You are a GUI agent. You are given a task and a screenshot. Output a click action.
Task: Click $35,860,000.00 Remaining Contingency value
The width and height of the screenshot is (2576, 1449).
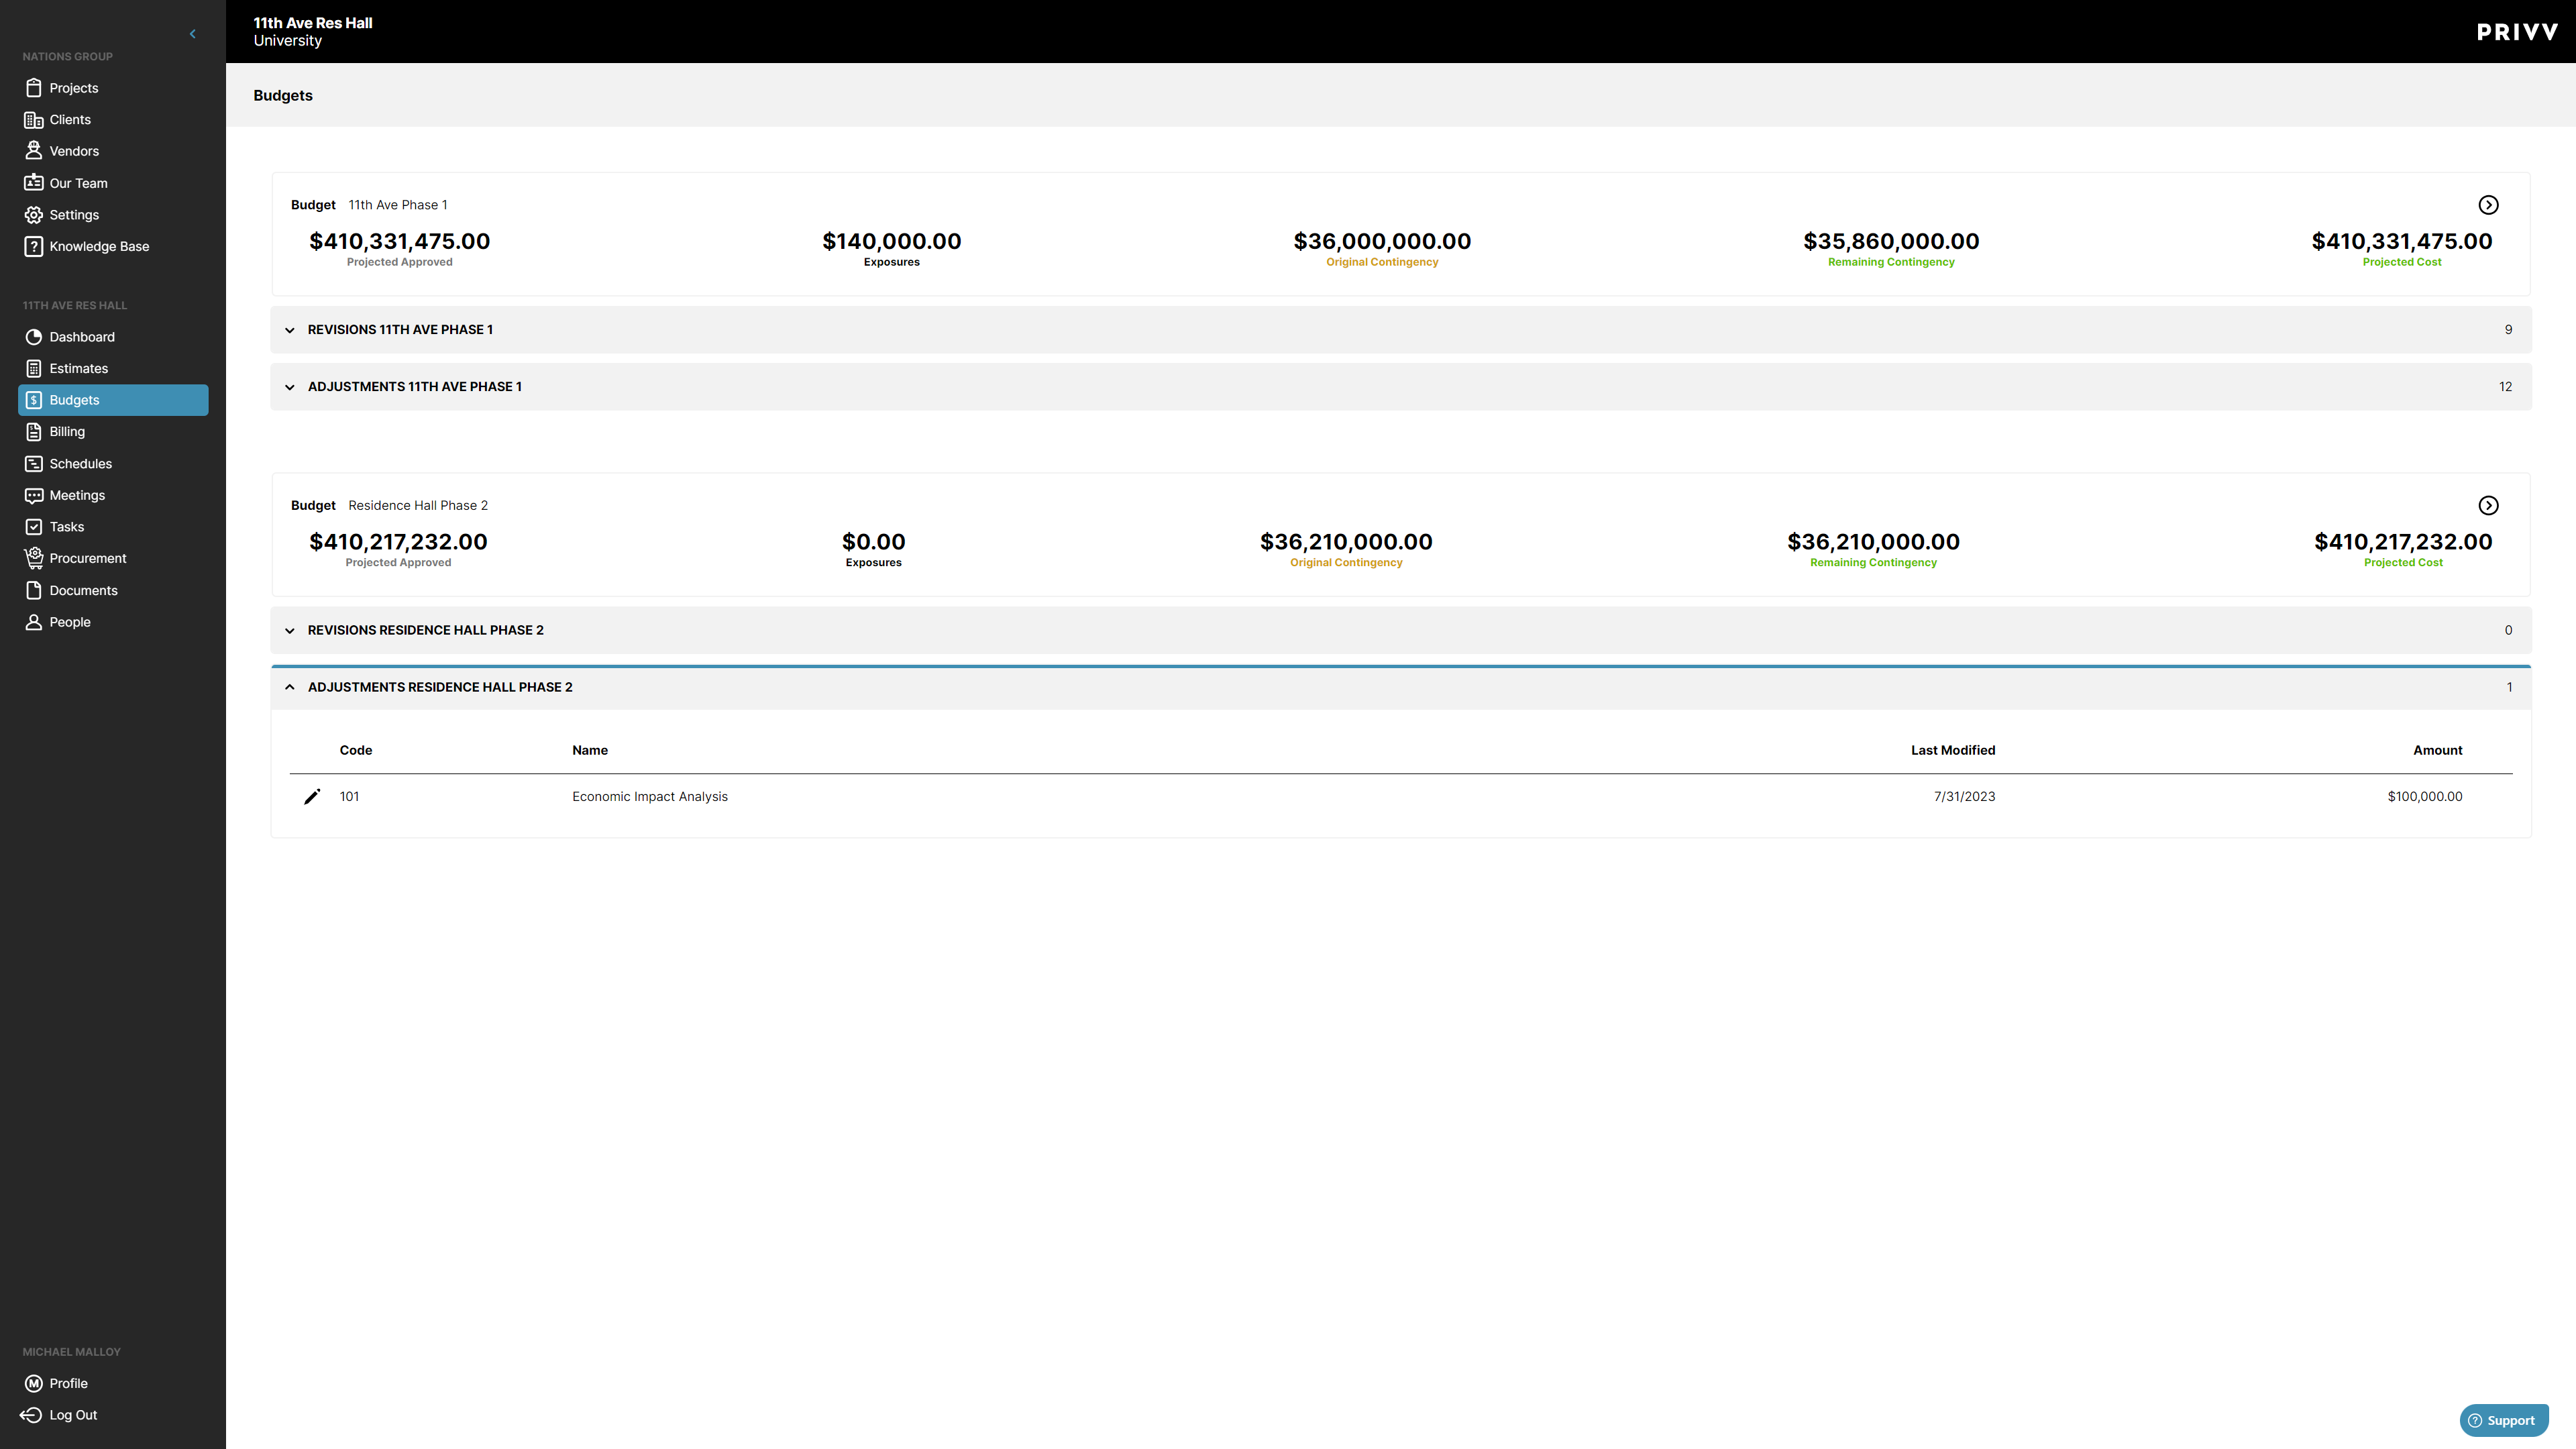point(1891,242)
